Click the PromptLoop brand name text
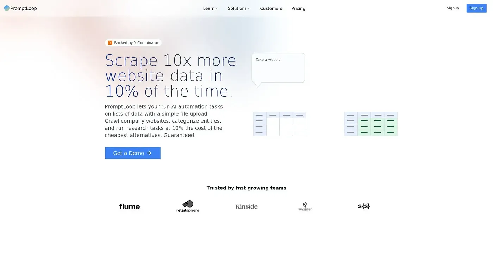Viewport: 493px width, 256px height. coord(24,8)
